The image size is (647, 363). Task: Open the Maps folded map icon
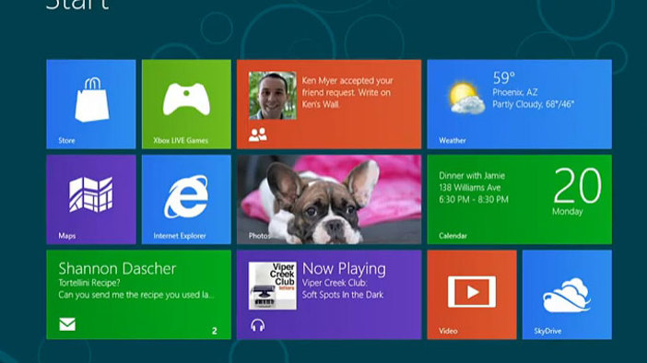91,194
